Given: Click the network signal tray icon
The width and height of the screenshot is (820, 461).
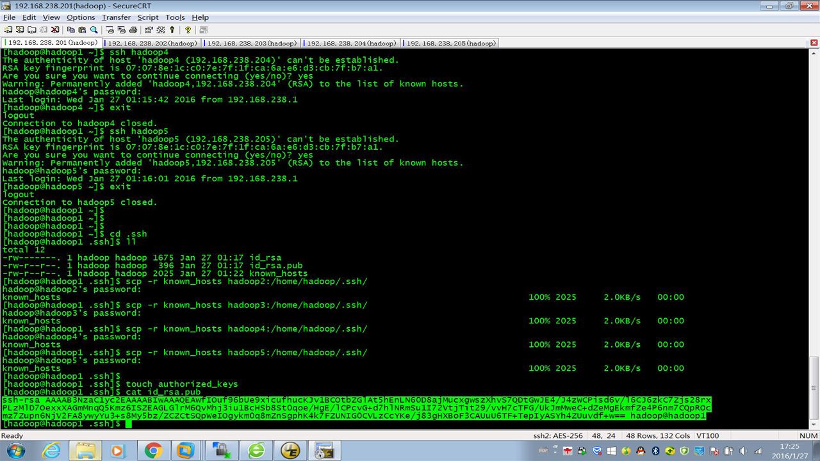Looking at the screenshot, I should (x=758, y=451).
